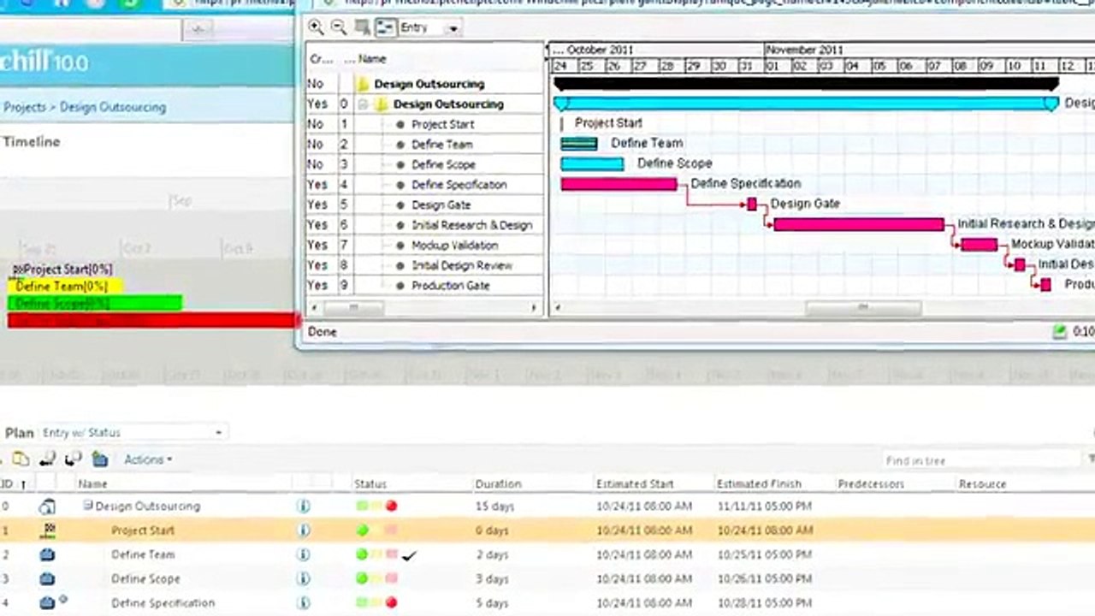The image size is (1095, 616).
Task: Select Define Scope in the plan table
Action: tap(145, 578)
